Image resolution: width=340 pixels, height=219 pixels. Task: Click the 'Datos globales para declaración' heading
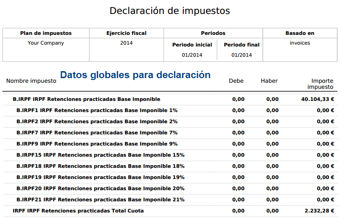(x=135, y=75)
